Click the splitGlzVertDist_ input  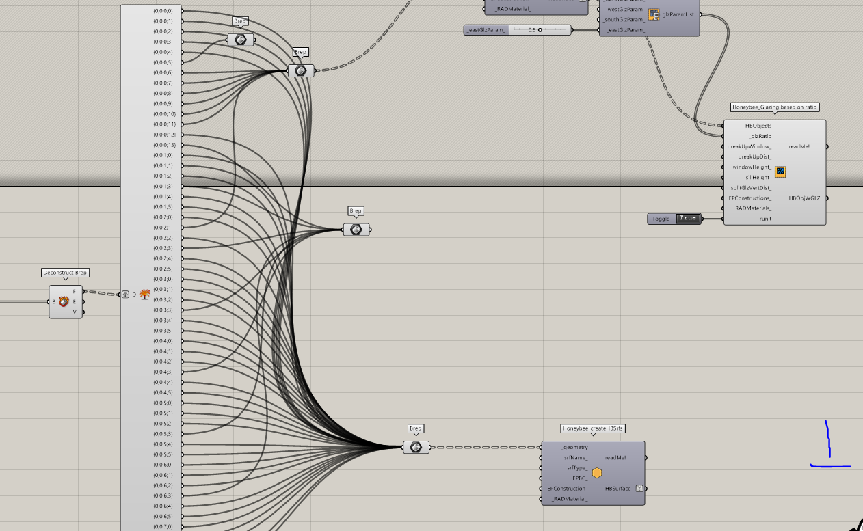751,187
